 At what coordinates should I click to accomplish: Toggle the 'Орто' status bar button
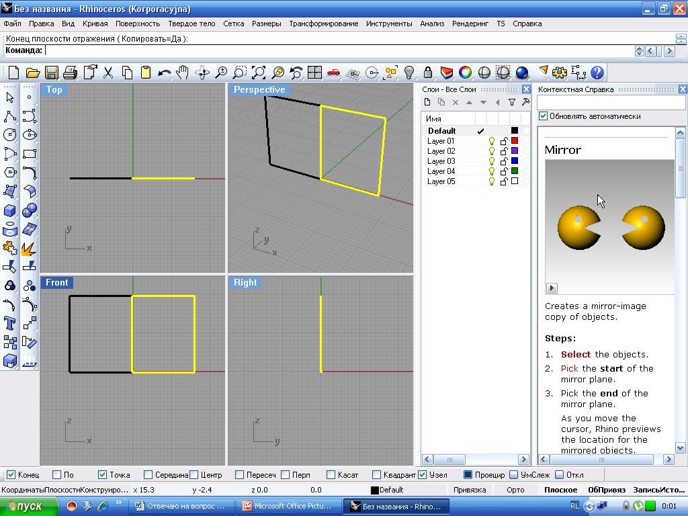click(x=515, y=490)
